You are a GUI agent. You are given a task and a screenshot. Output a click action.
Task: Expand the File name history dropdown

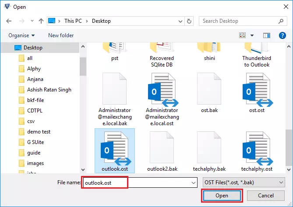point(194,182)
